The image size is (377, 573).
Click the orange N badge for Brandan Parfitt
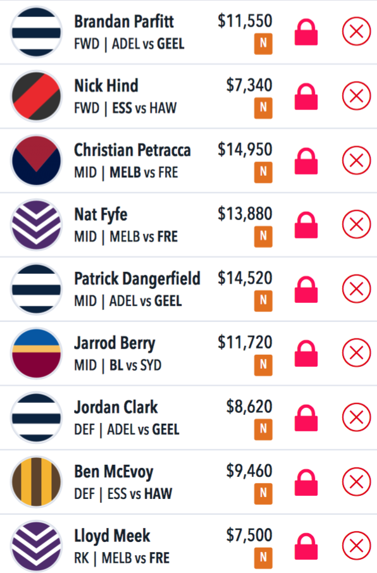point(263,44)
